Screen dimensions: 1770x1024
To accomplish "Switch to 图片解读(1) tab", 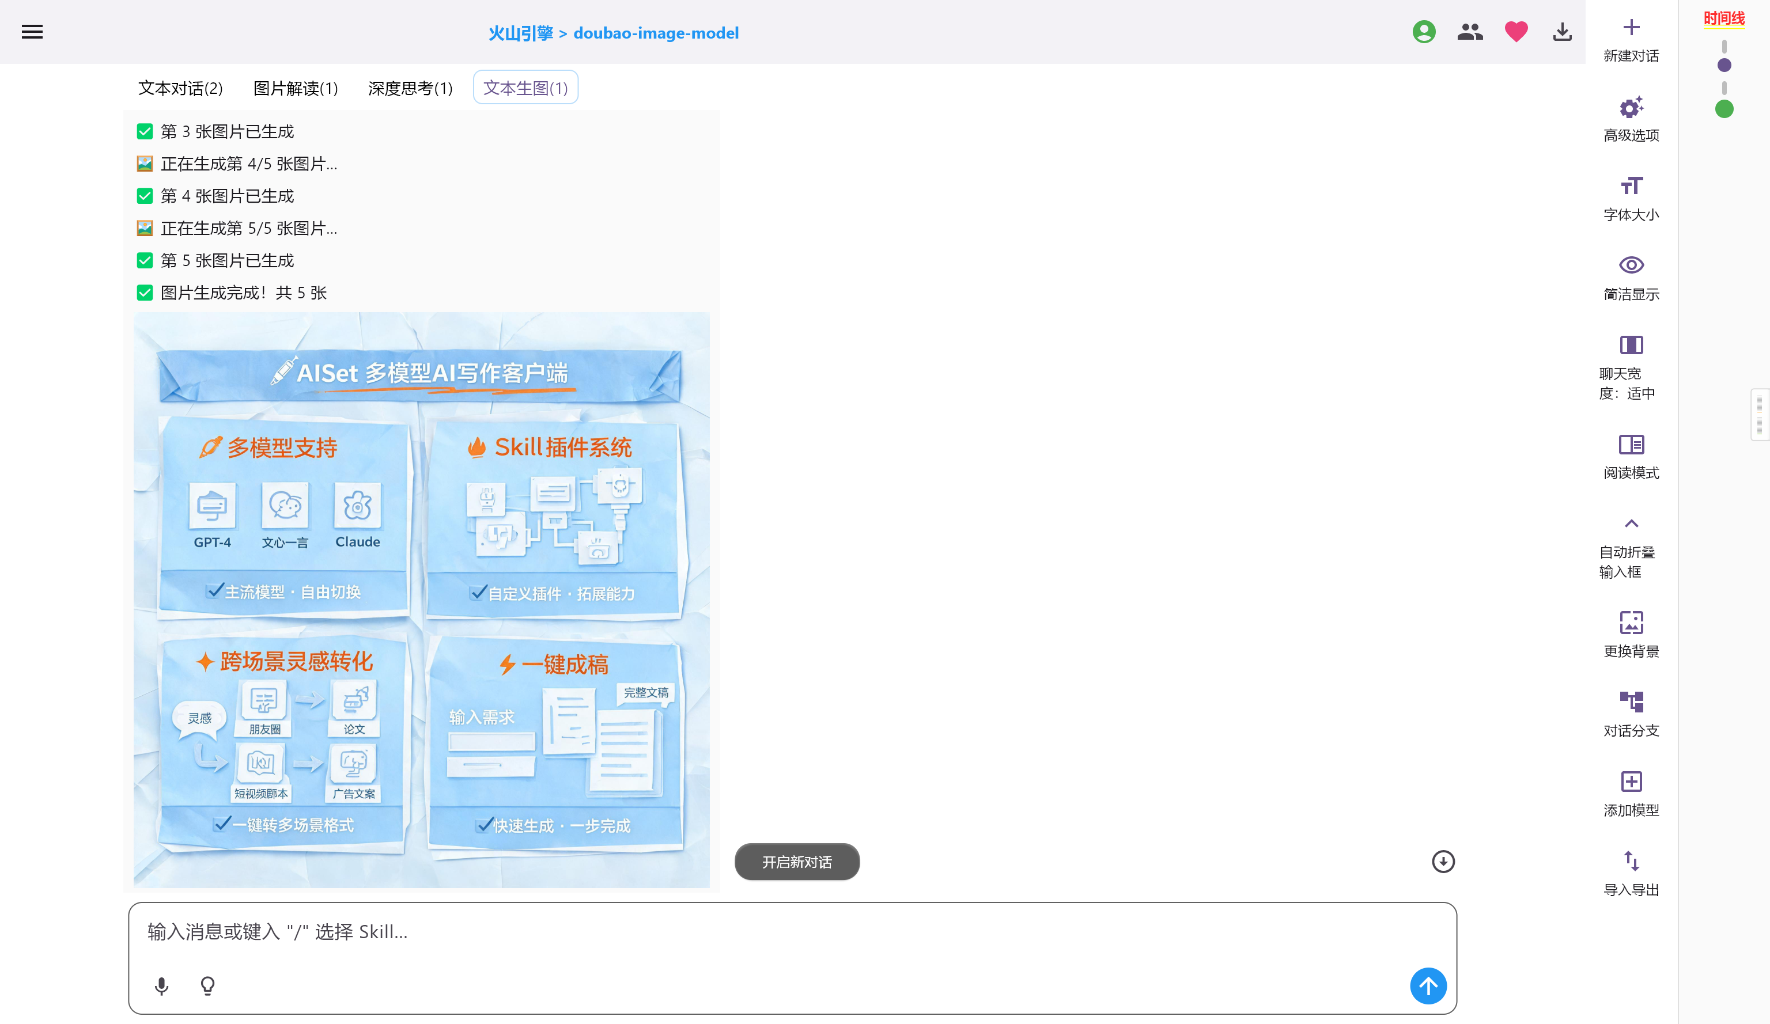I will (x=296, y=88).
